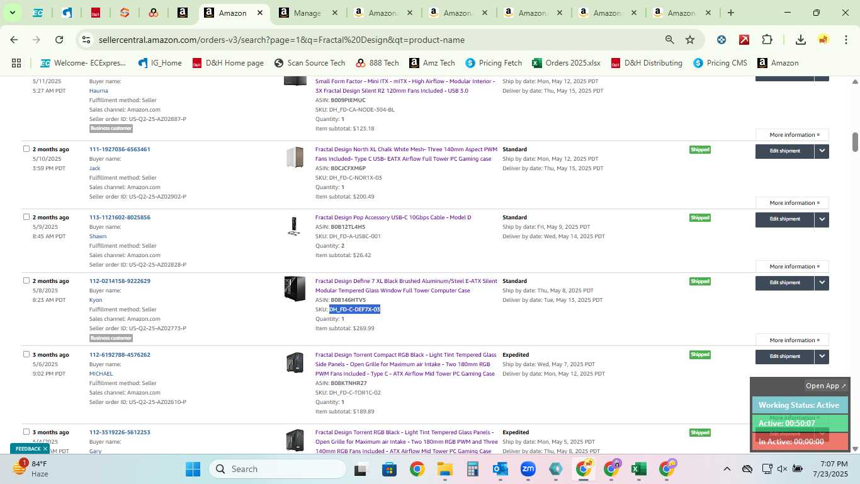
Task: Open browser Downloads icon
Action: tap(801, 40)
